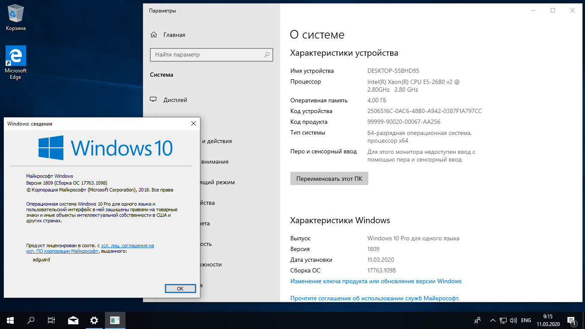This screenshot has width=585, height=329.
Task: Switch input language ENG indicator
Action: 526,320
